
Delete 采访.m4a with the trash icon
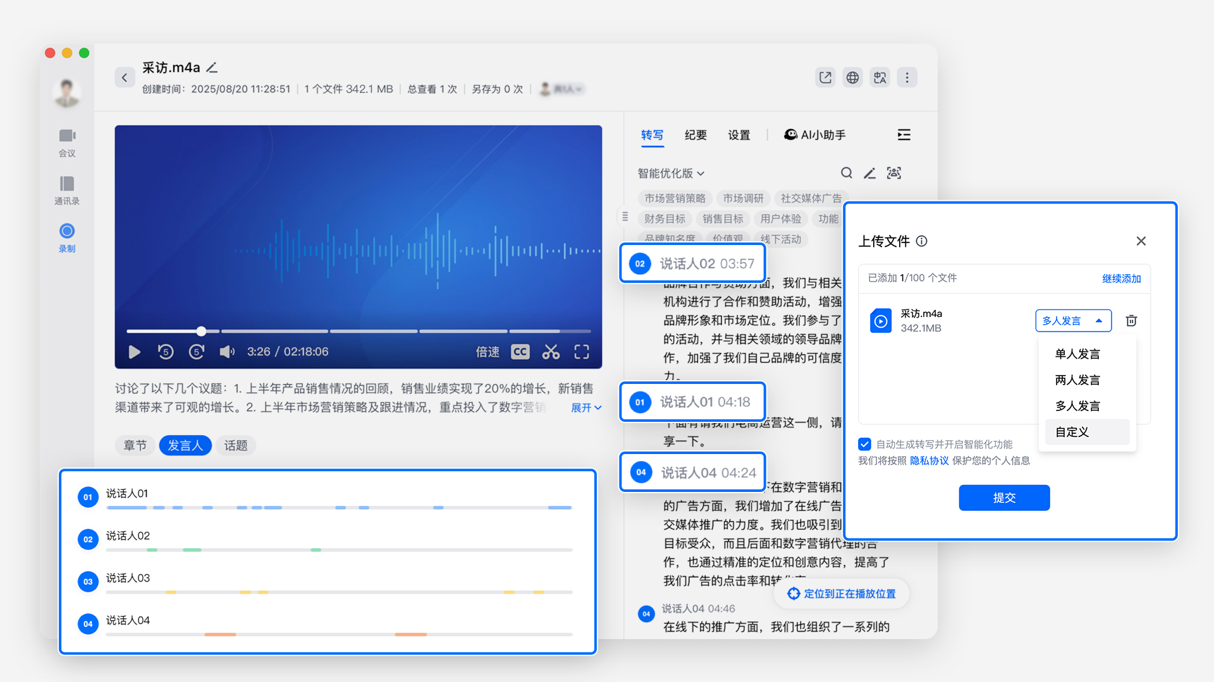coord(1132,321)
